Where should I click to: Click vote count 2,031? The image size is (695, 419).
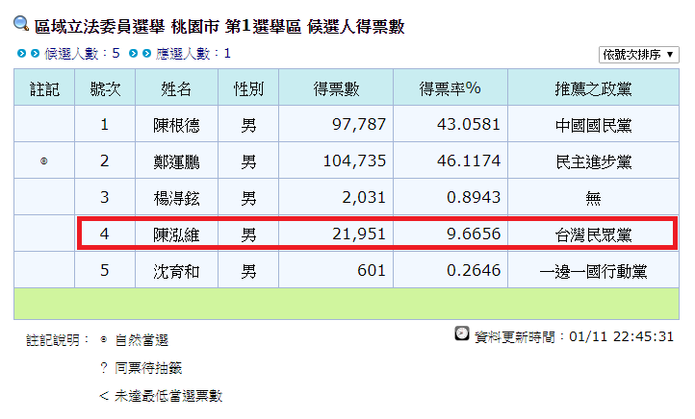pyautogui.click(x=364, y=197)
